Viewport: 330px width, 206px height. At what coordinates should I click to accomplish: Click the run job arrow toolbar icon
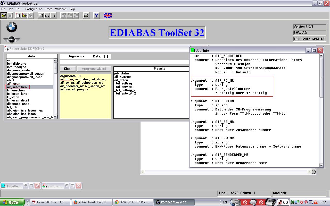[x=53, y=16]
